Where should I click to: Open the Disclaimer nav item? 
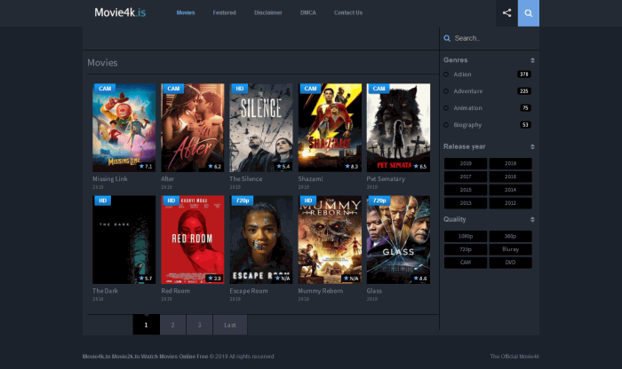[x=268, y=12]
